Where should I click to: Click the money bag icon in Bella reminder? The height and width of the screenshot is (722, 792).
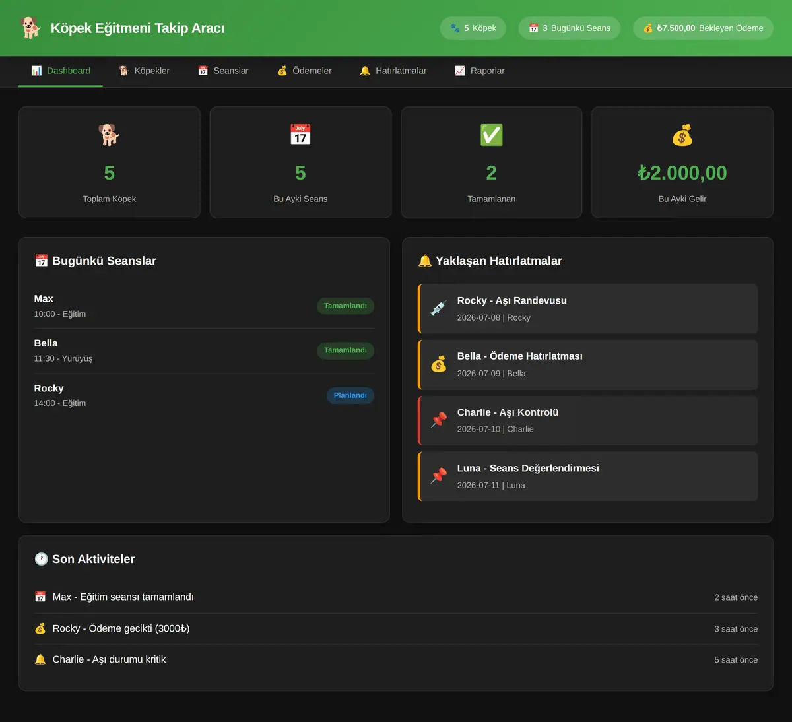(x=438, y=364)
